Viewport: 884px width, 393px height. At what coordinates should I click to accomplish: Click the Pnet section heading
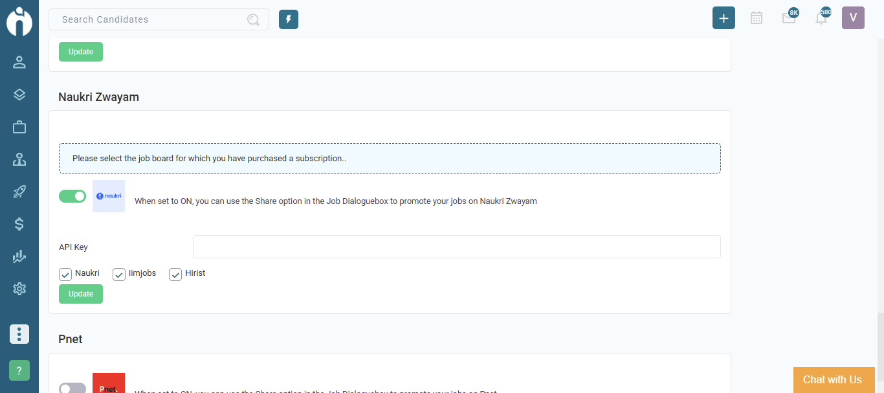pyautogui.click(x=71, y=339)
